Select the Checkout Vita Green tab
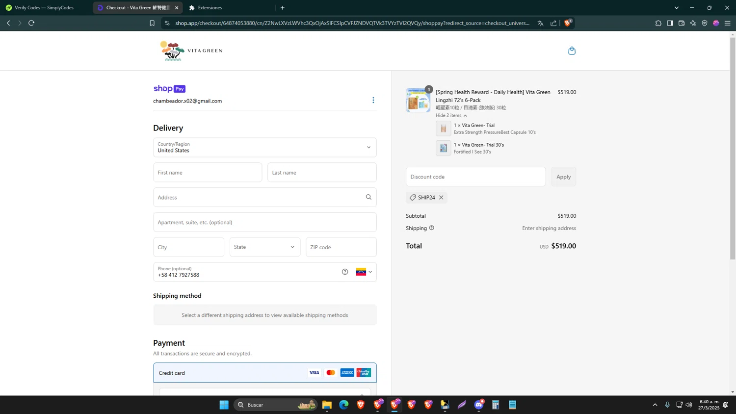 coord(137,8)
